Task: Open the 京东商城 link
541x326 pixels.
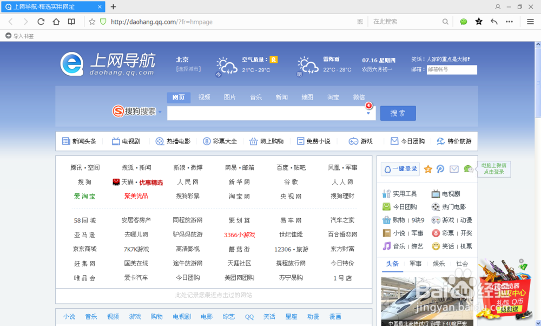Action: click(84, 249)
